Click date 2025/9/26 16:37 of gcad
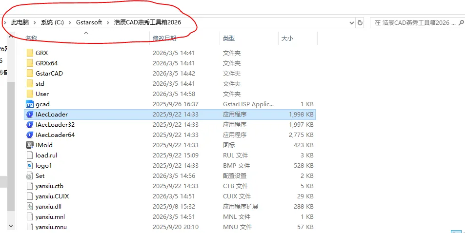 tap(176, 104)
